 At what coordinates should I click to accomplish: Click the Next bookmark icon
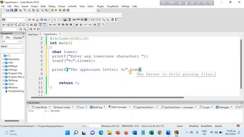(x=67, y=25)
